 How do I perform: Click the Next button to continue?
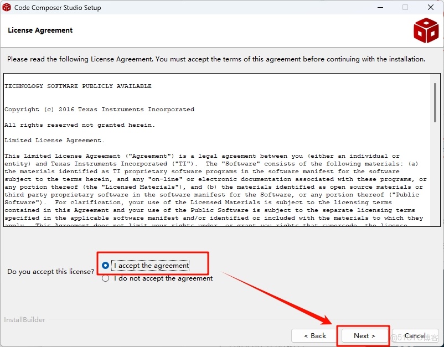(364, 336)
